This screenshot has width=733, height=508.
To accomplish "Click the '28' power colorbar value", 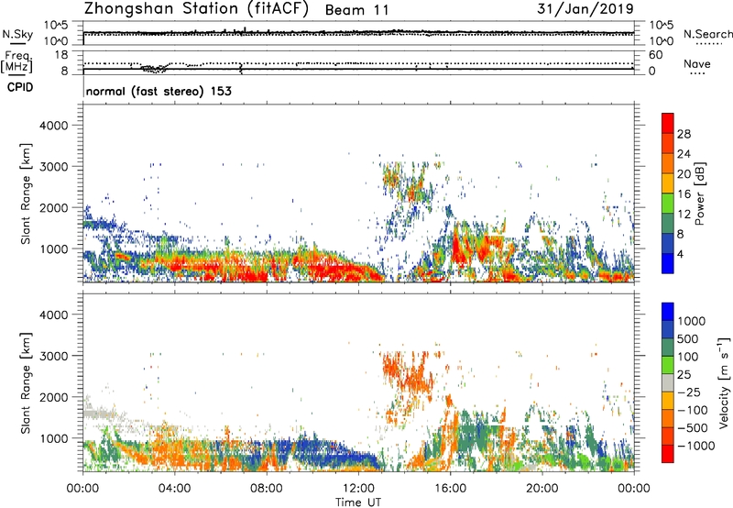I will tap(684, 134).
